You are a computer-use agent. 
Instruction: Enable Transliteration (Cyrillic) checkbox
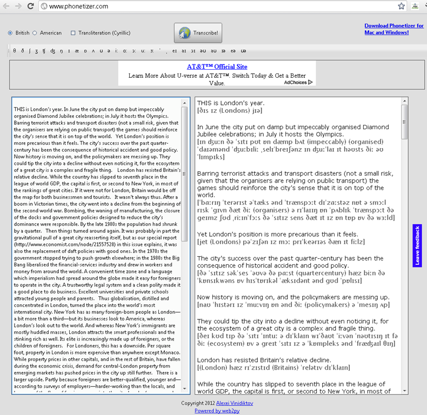click(73, 33)
